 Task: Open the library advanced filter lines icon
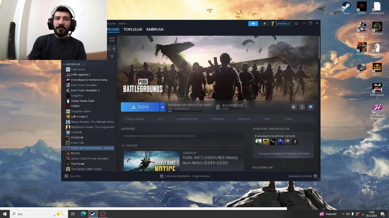click(112, 57)
